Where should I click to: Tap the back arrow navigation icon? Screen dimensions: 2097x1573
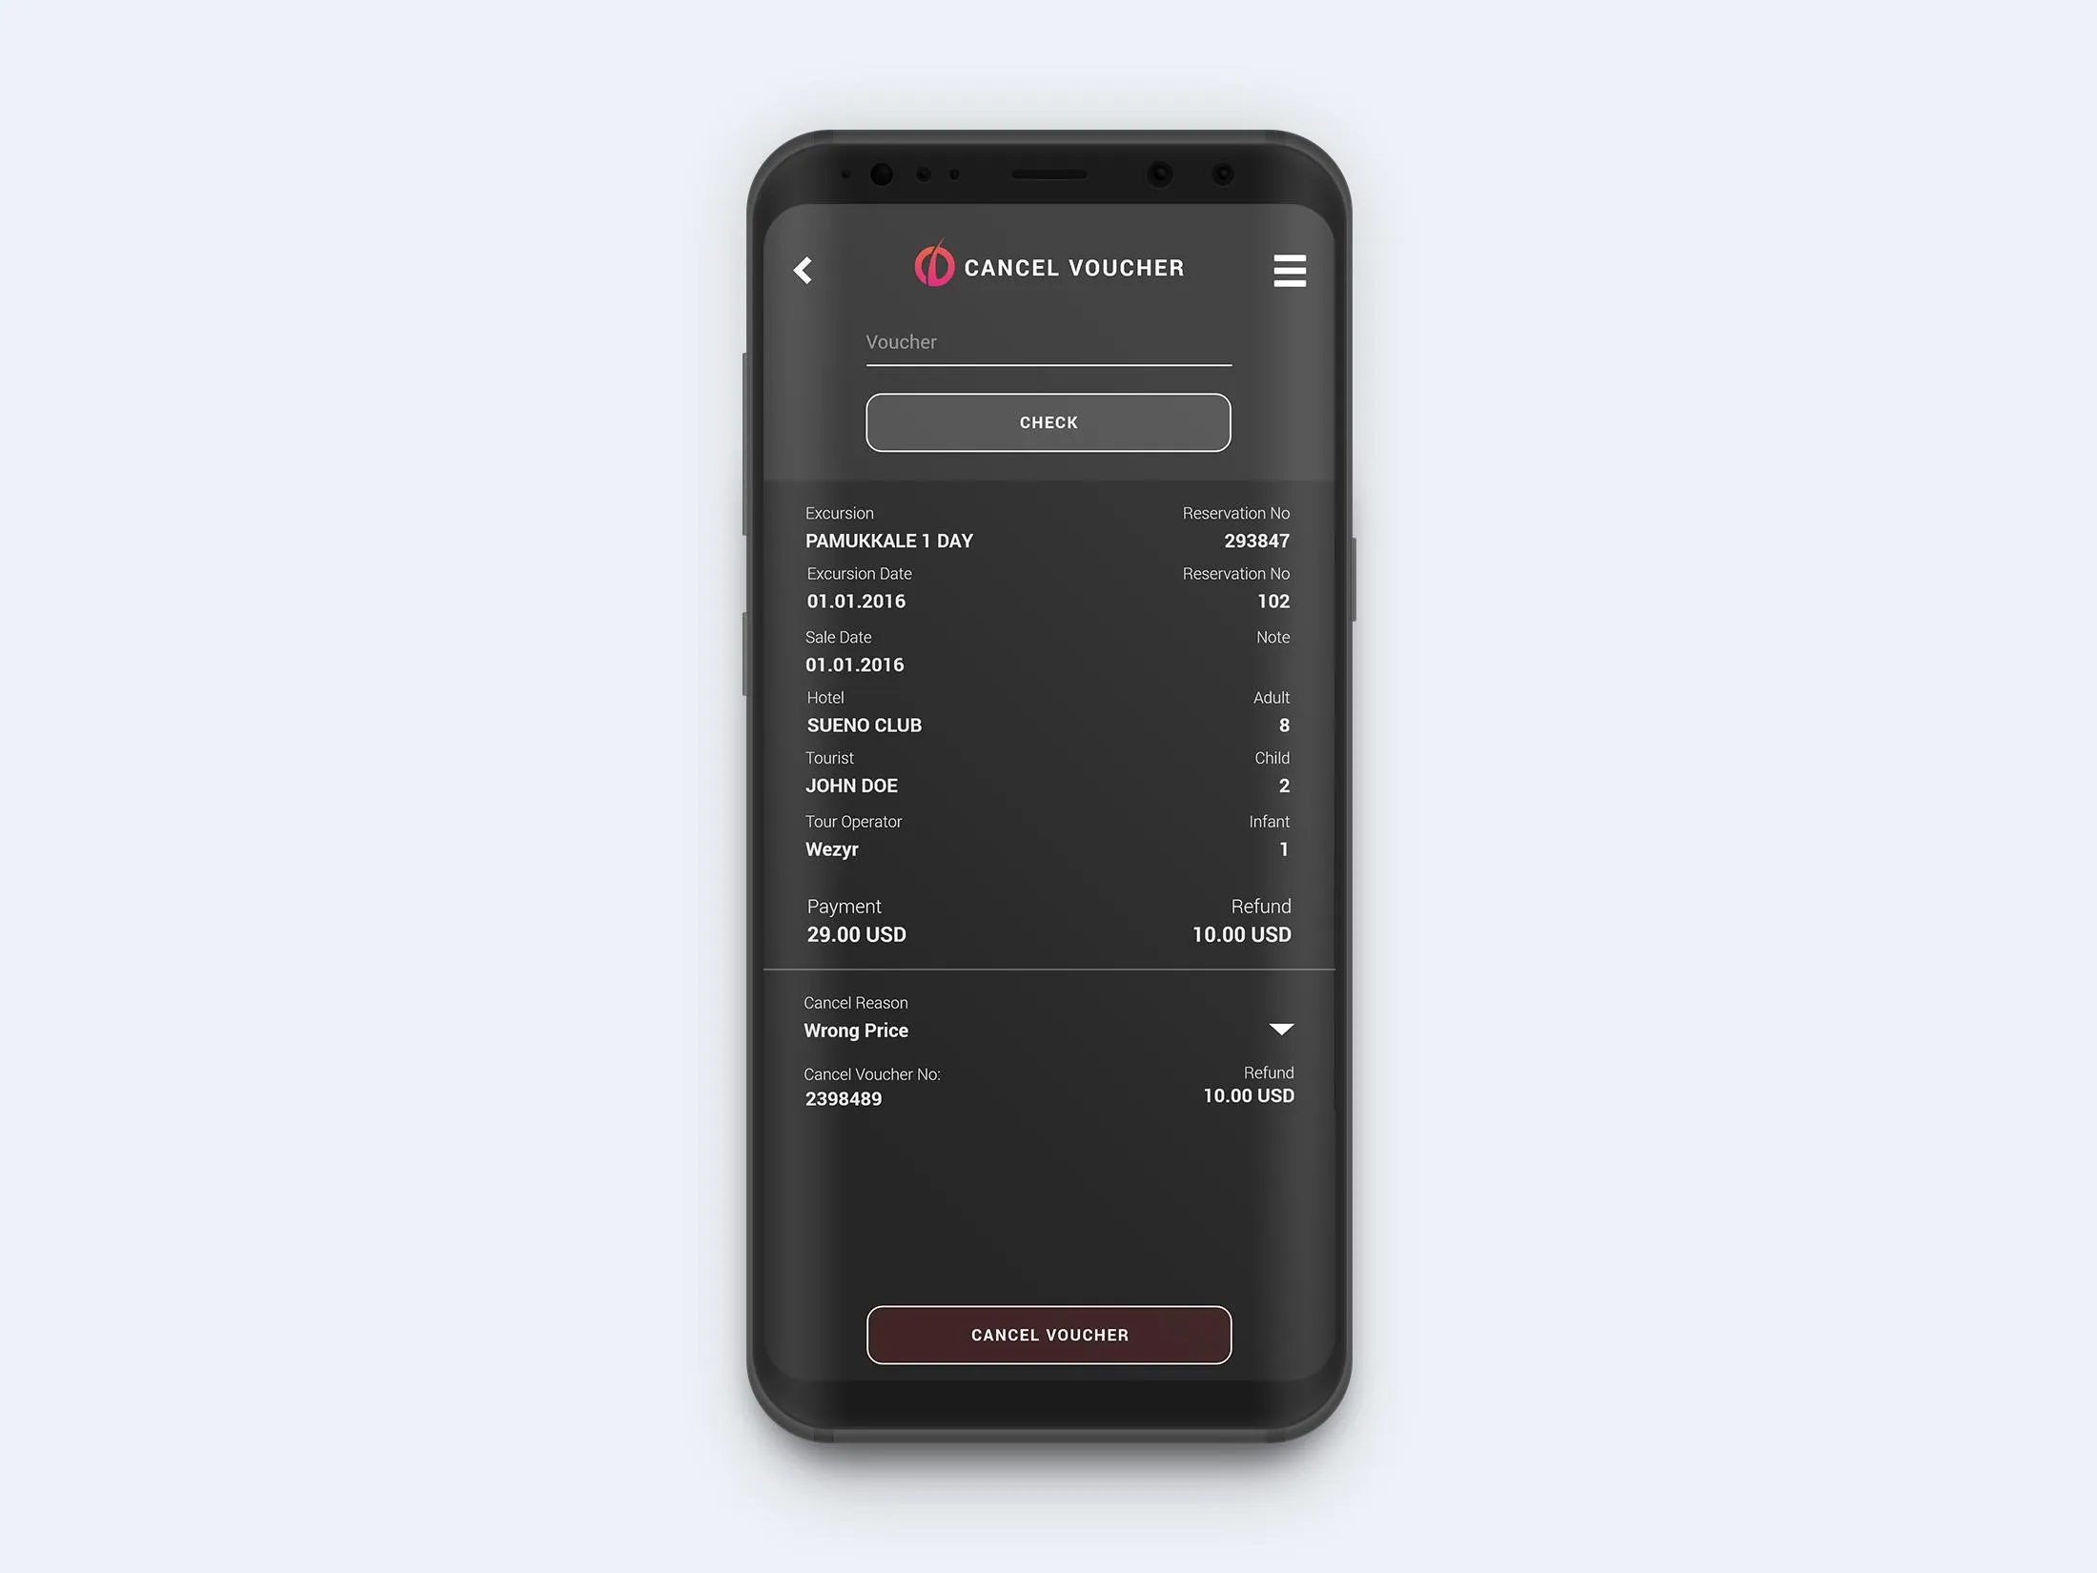point(803,268)
